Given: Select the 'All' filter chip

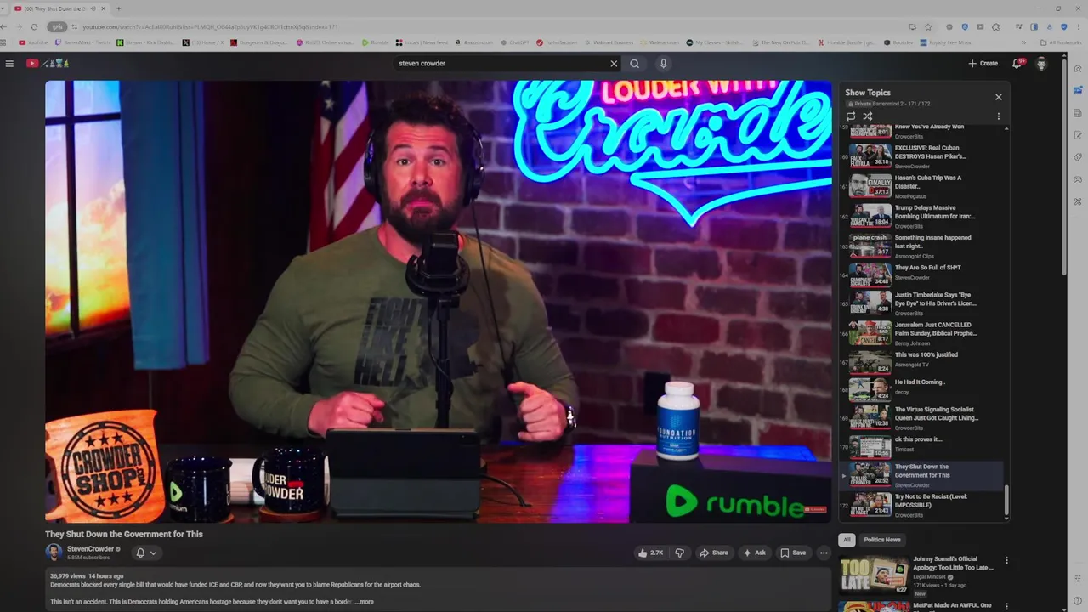Looking at the screenshot, I should coord(847,540).
